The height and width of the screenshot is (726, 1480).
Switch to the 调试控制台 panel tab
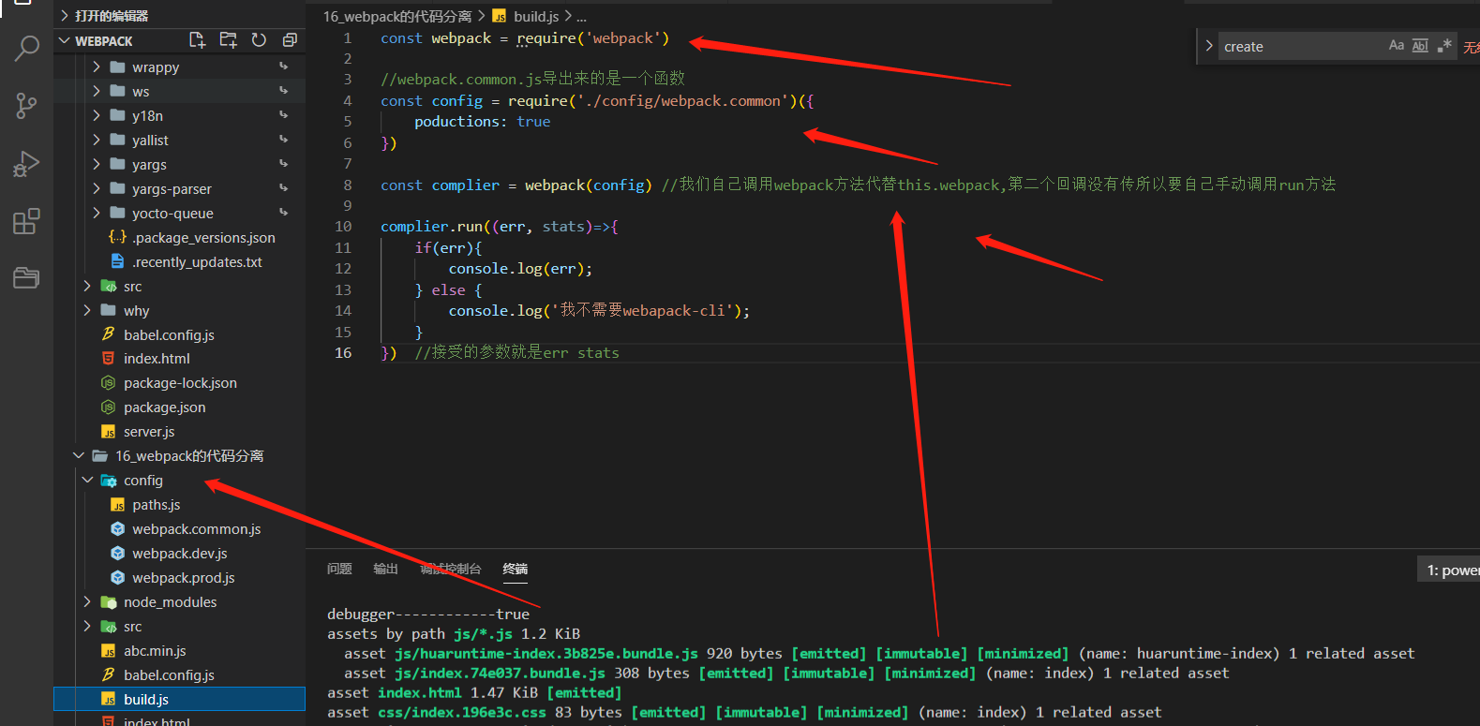[x=451, y=569]
